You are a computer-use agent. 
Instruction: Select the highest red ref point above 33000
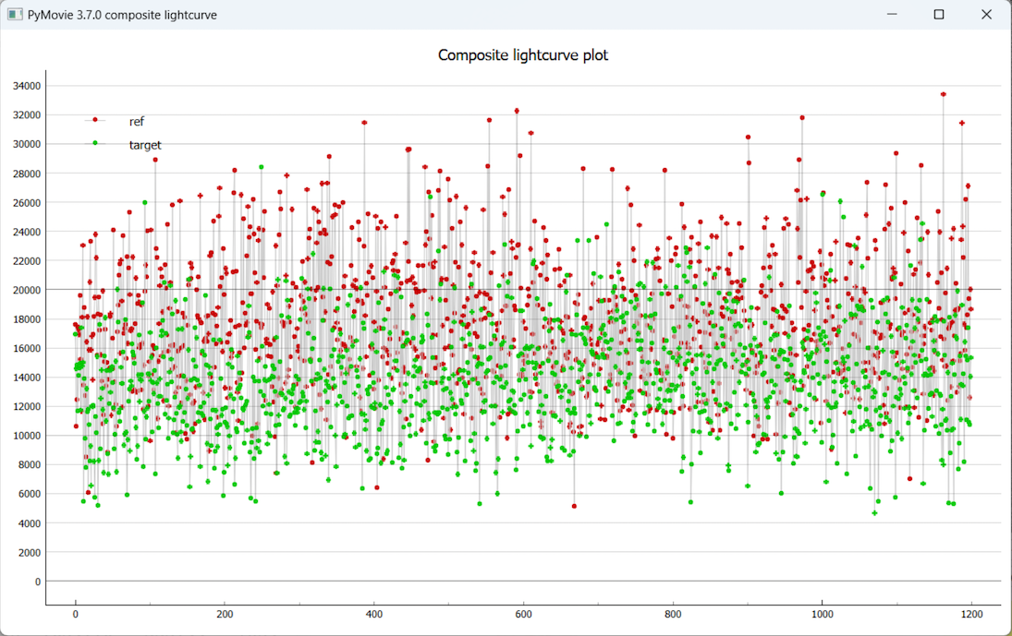943,94
